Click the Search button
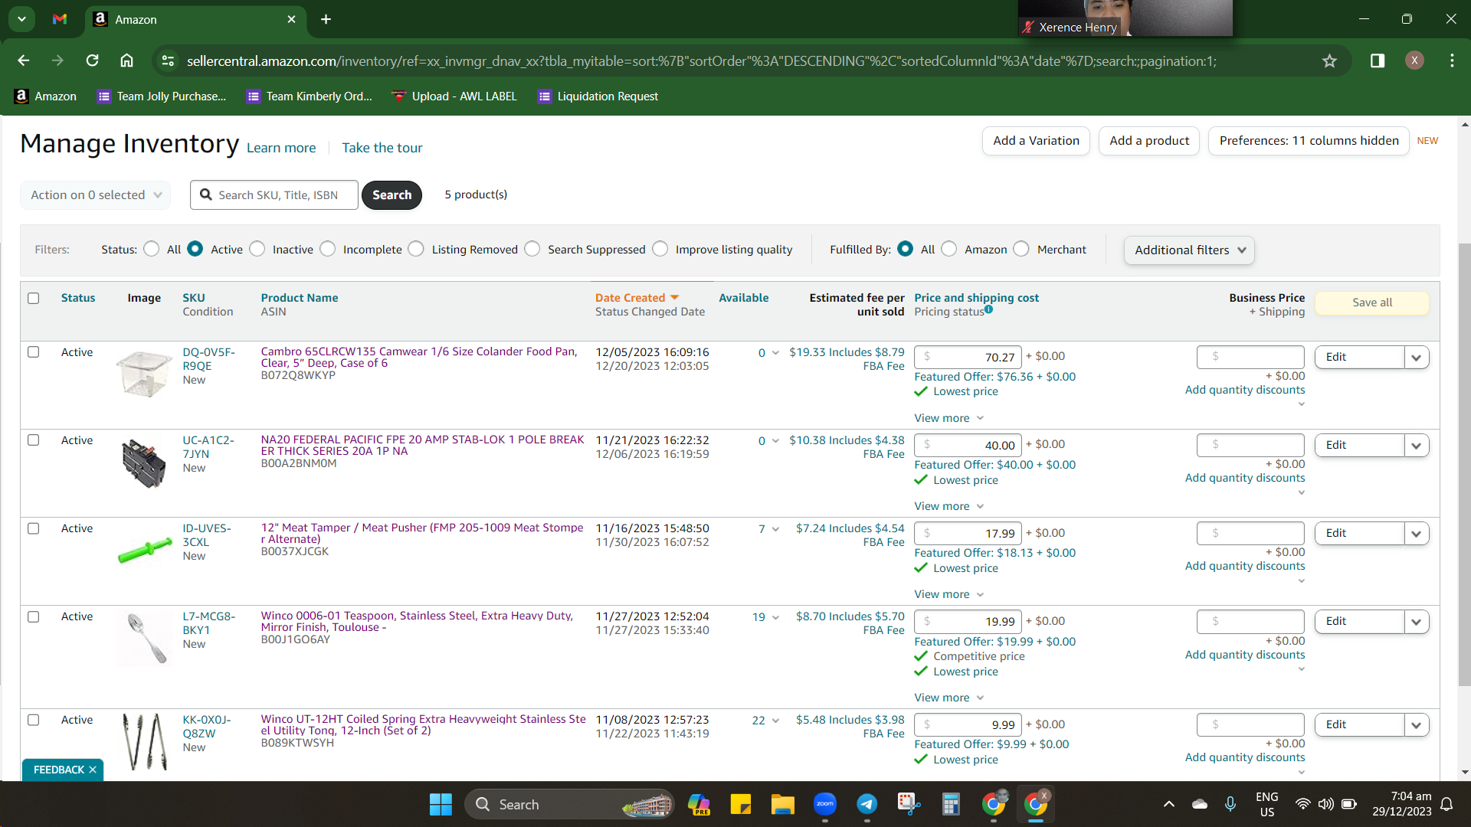Image resolution: width=1471 pixels, height=827 pixels. [392, 195]
